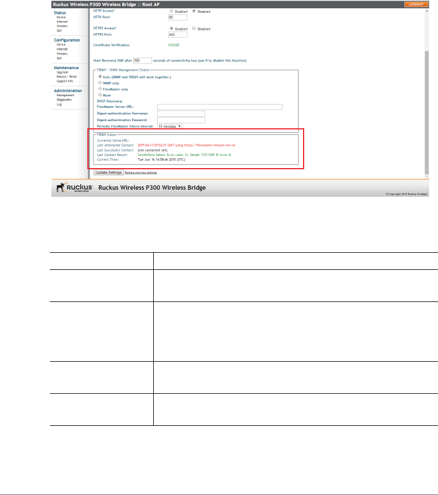Image resolution: width=438 pixels, height=495 pixels.
Task: Choose Auto SNMP and TR069 management option
Action: point(100,77)
